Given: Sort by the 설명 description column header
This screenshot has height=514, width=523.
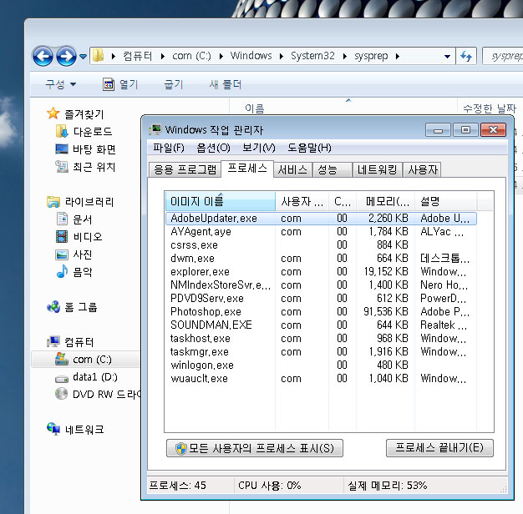Looking at the screenshot, I should pos(445,201).
